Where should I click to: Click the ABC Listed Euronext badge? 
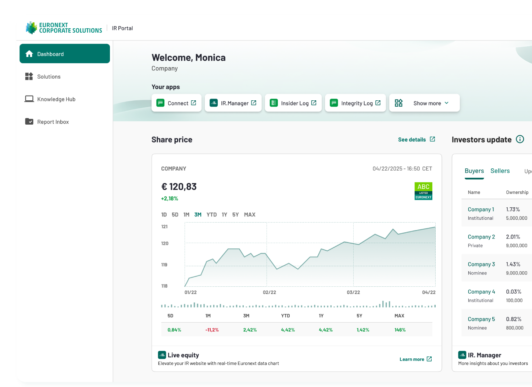[x=423, y=191]
